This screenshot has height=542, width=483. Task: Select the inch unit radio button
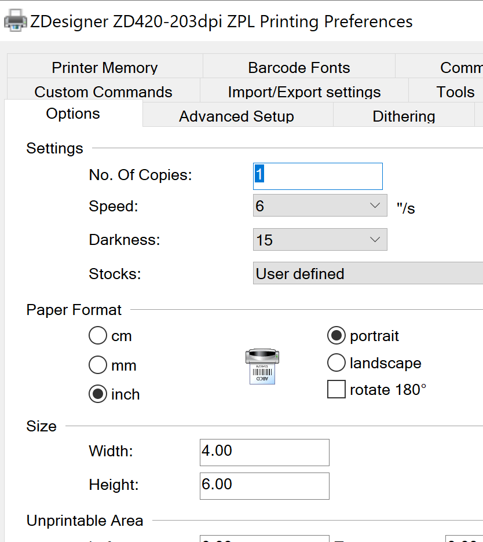click(98, 394)
